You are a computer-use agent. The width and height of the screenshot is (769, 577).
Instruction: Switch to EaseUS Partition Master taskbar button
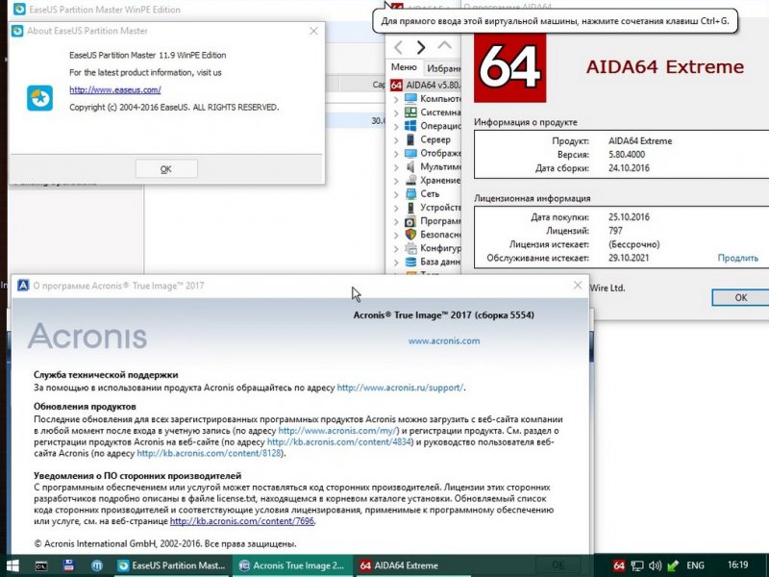coord(172,565)
